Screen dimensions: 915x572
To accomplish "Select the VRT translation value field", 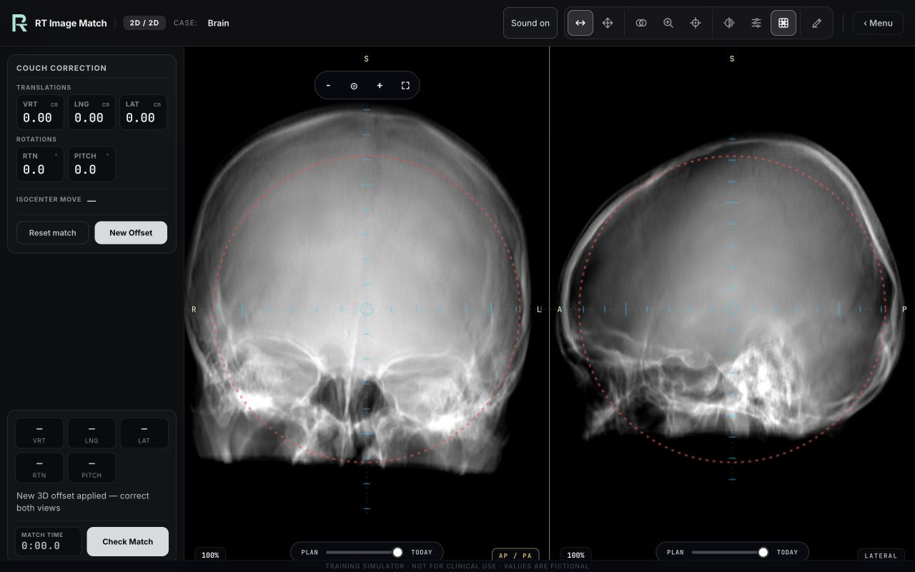I will (x=40, y=112).
